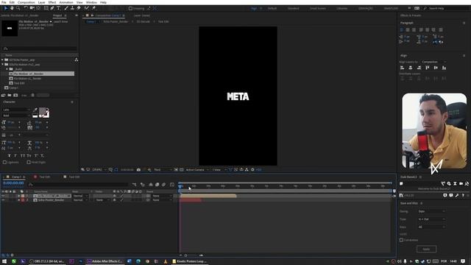
Task: Select the Eraser tool
Action: [x=79, y=8]
